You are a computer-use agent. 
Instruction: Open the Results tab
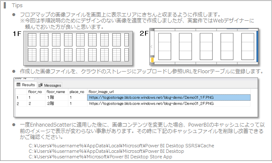(x=26, y=85)
